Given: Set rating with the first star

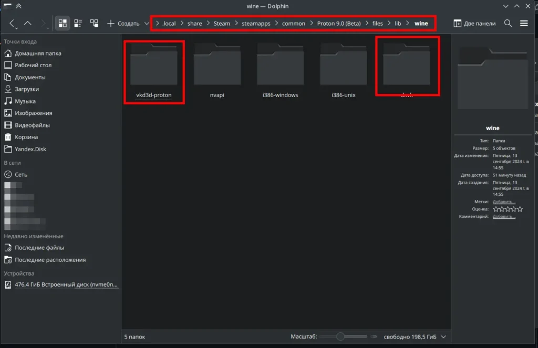Looking at the screenshot, I should tap(496, 209).
